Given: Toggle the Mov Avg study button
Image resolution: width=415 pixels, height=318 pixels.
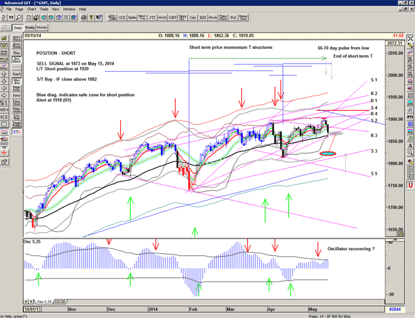Looking at the screenshot, I should coord(17,80).
